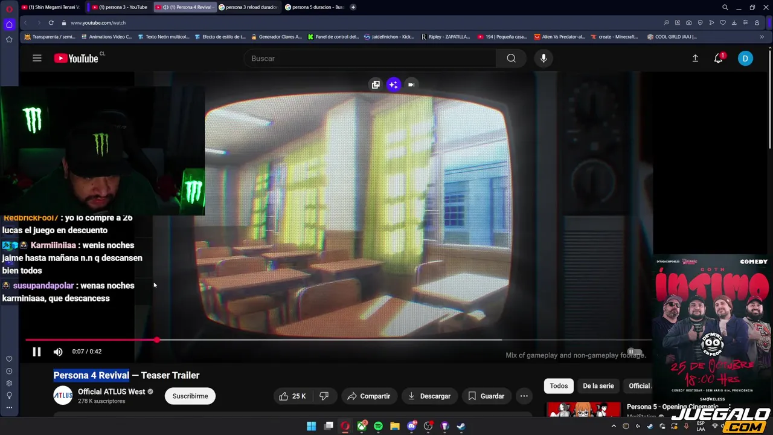Share the video via Compartir
773x435 pixels.
point(369,396)
